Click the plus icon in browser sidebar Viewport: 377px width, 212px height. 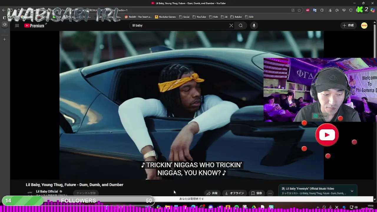[x=4, y=39]
